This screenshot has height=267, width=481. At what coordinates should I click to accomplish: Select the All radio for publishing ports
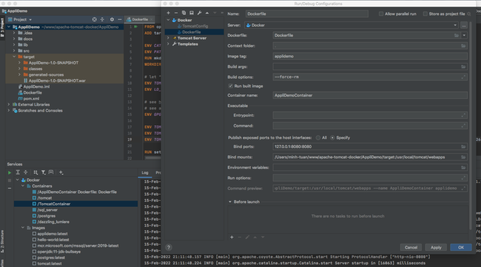tap(318, 138)
